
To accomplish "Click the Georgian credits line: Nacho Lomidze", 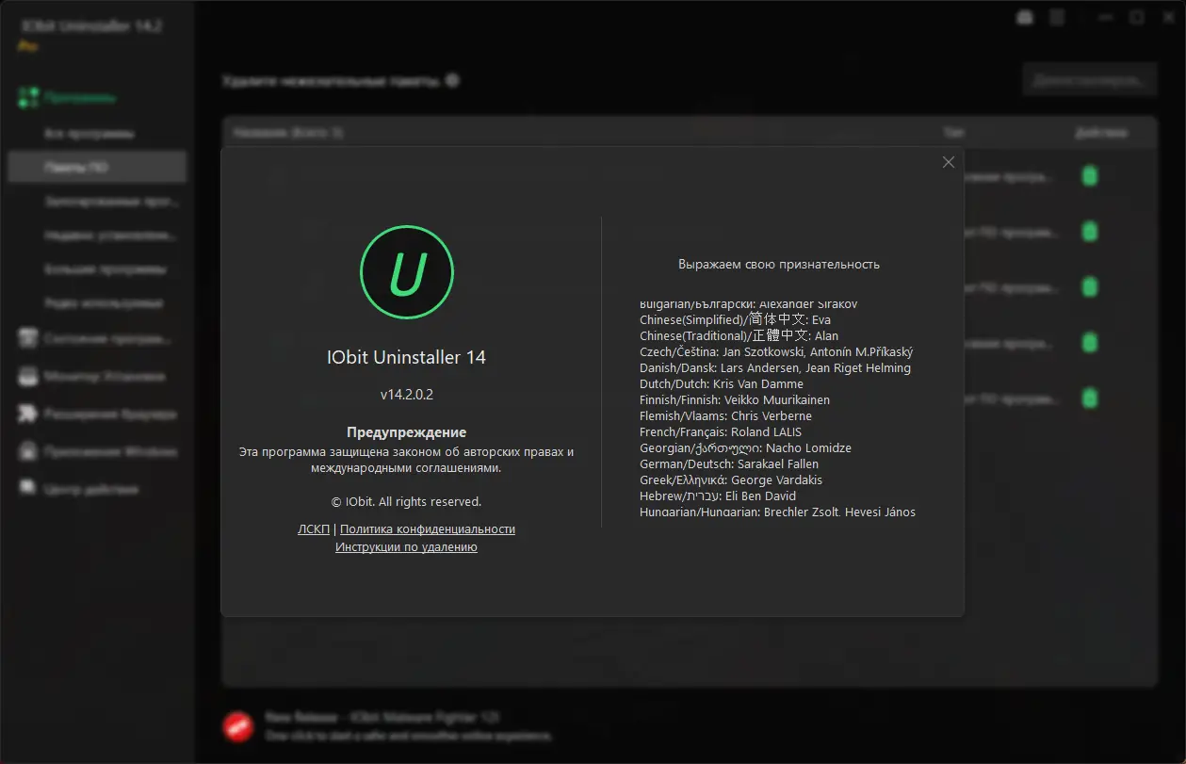I will tap(745, 448).
